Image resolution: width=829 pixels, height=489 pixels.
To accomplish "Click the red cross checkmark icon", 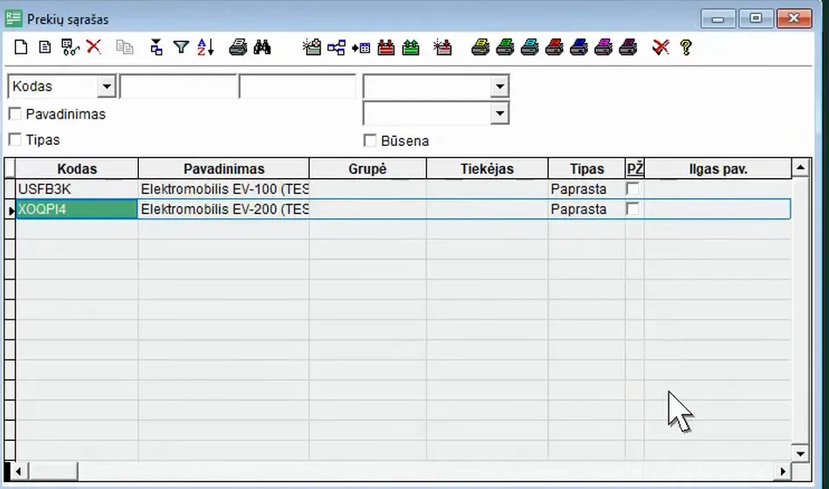I will [x=661, y=47].
